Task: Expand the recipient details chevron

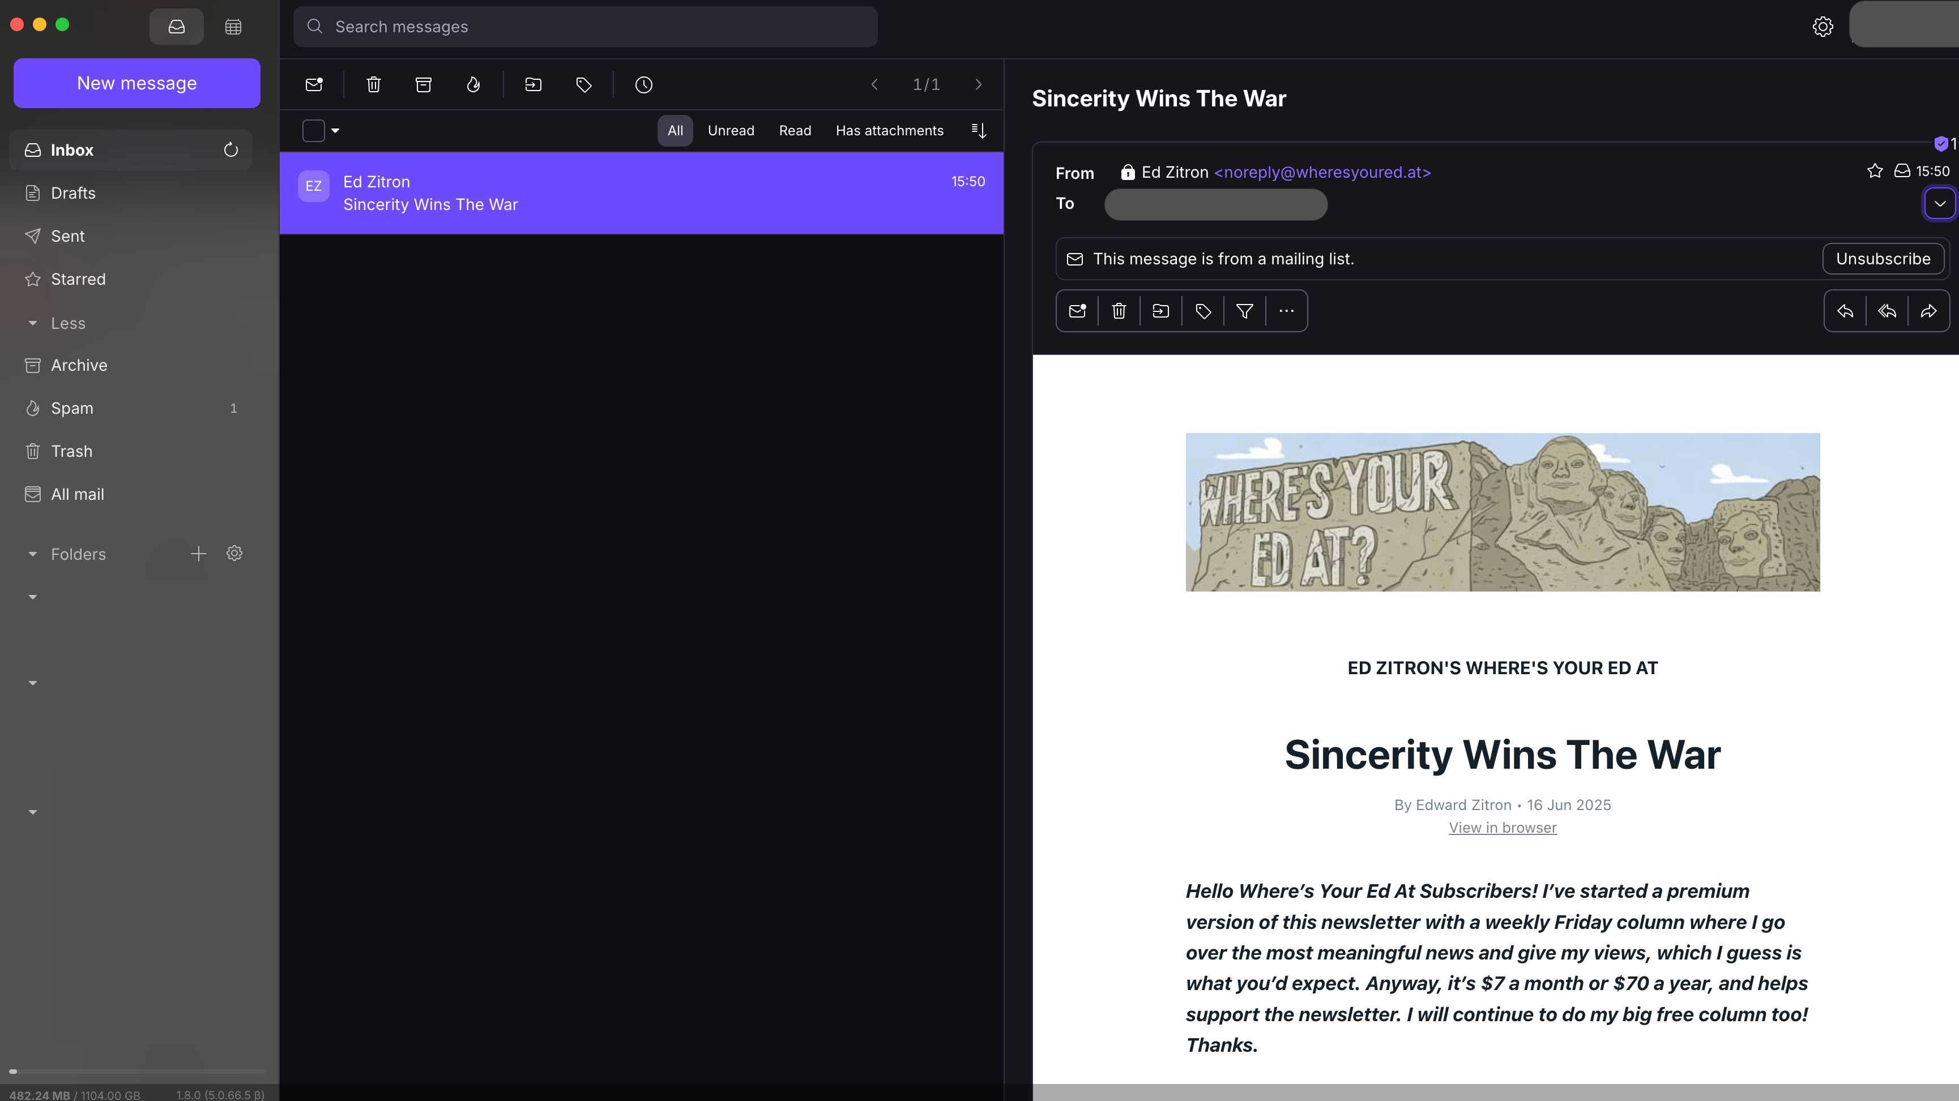Action: click(x=1939, y=204)
